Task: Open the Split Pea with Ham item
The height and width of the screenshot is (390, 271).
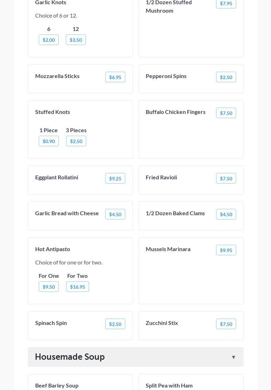Action: 169,385
